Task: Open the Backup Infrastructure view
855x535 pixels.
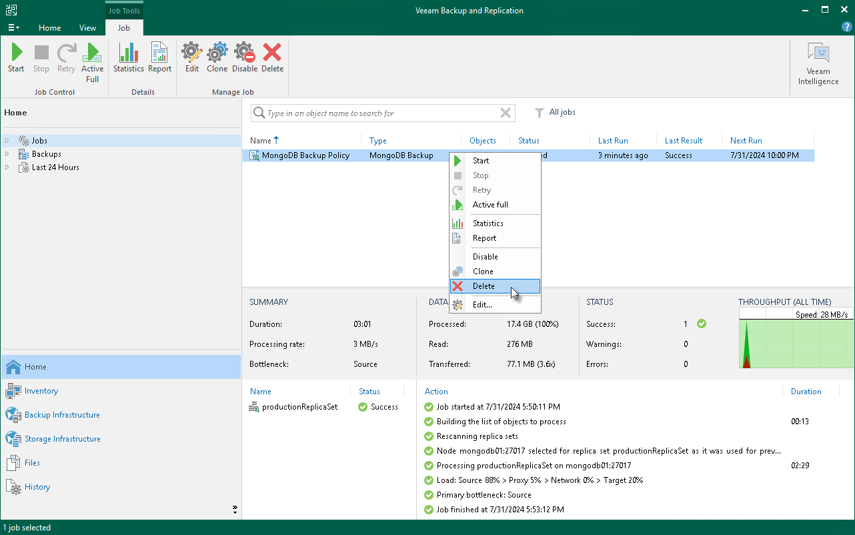Action: pos(62,415)
